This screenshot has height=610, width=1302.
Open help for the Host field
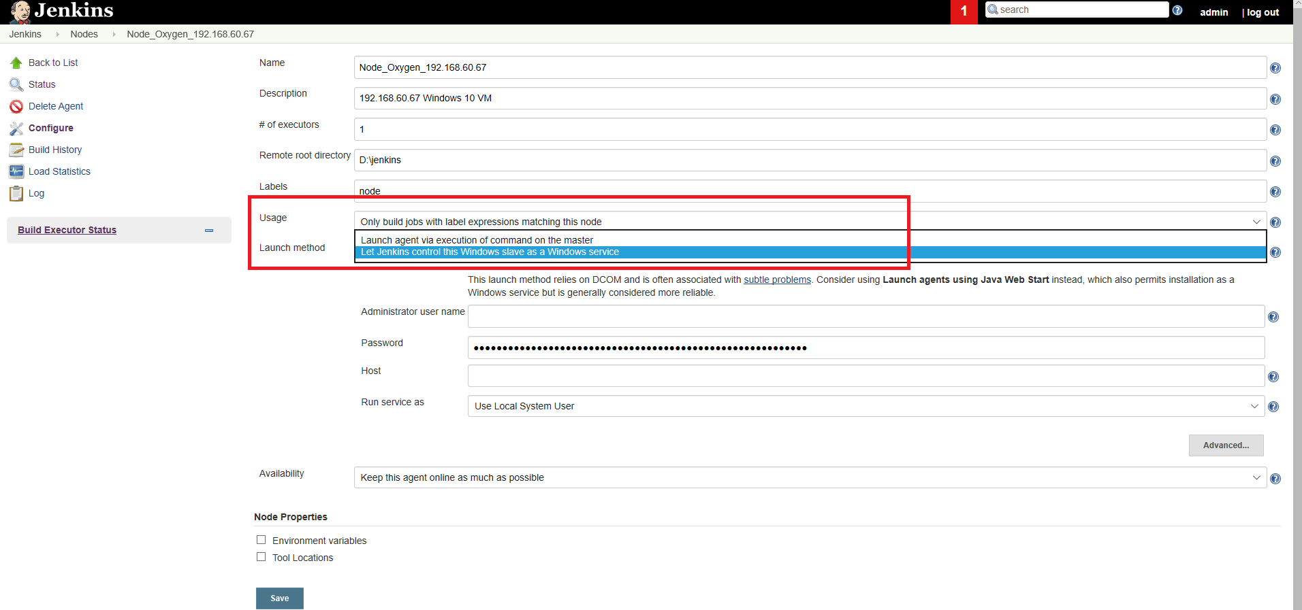tap(1273, 377)
